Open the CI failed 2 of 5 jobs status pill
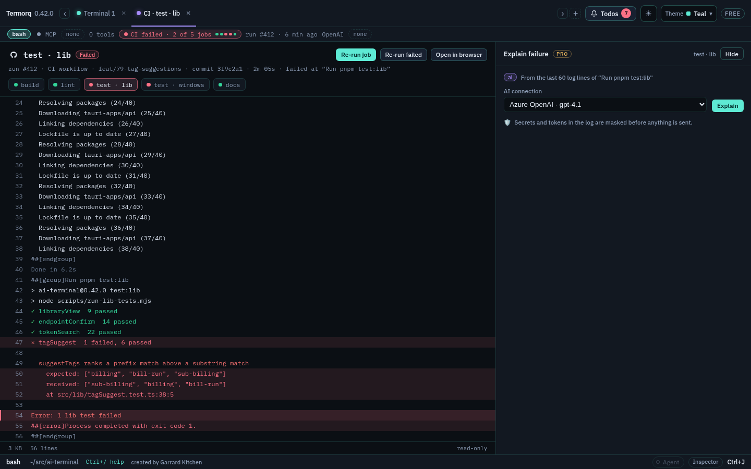This screenshot has width=751, height=469. (180, 34)
